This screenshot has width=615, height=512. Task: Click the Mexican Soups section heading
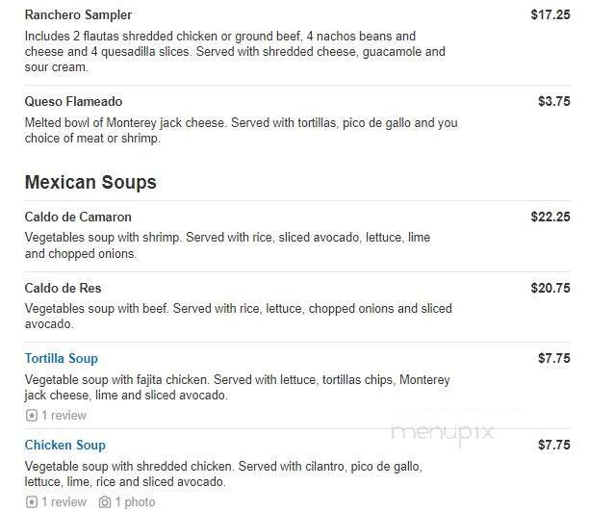pyautogui.click(x=90, y=183)
